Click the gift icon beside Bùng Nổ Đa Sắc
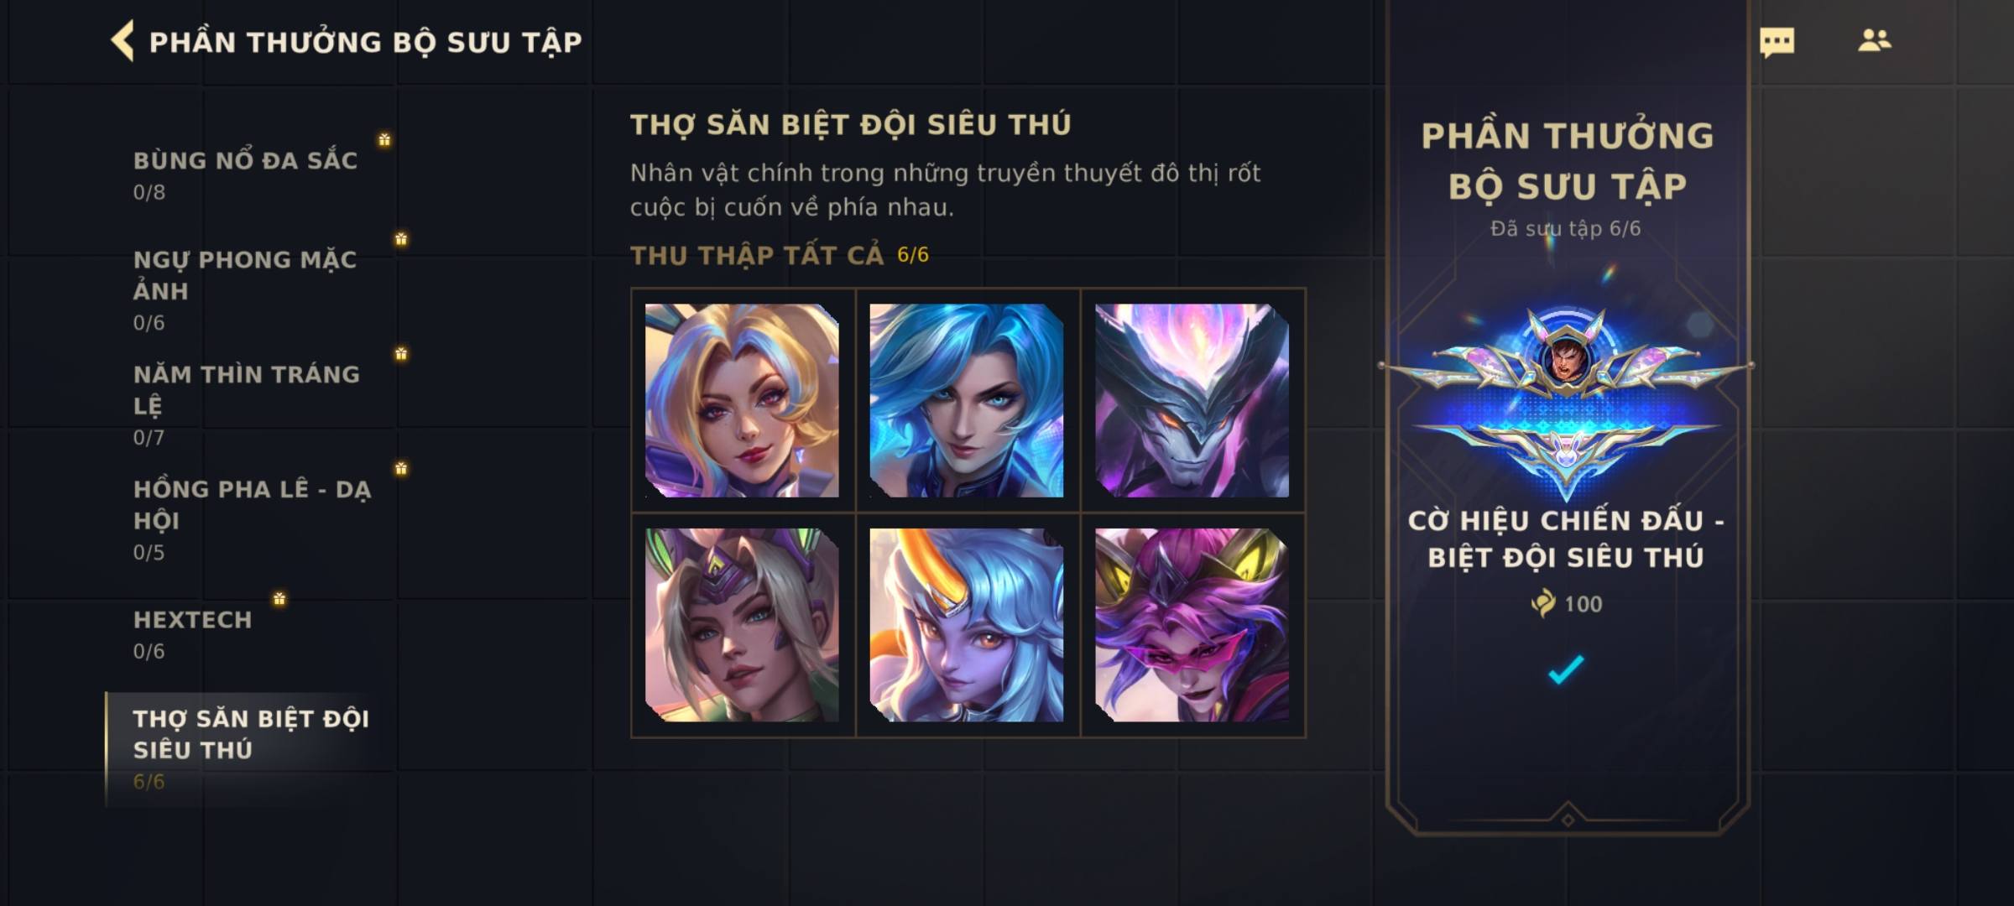This screenshot has height=906, width=2014. click(x=384, y=139)
